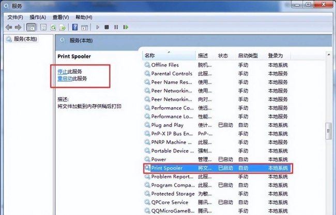
Task: Sort by the 状态 column header
Action: click(x=225, y=56)
